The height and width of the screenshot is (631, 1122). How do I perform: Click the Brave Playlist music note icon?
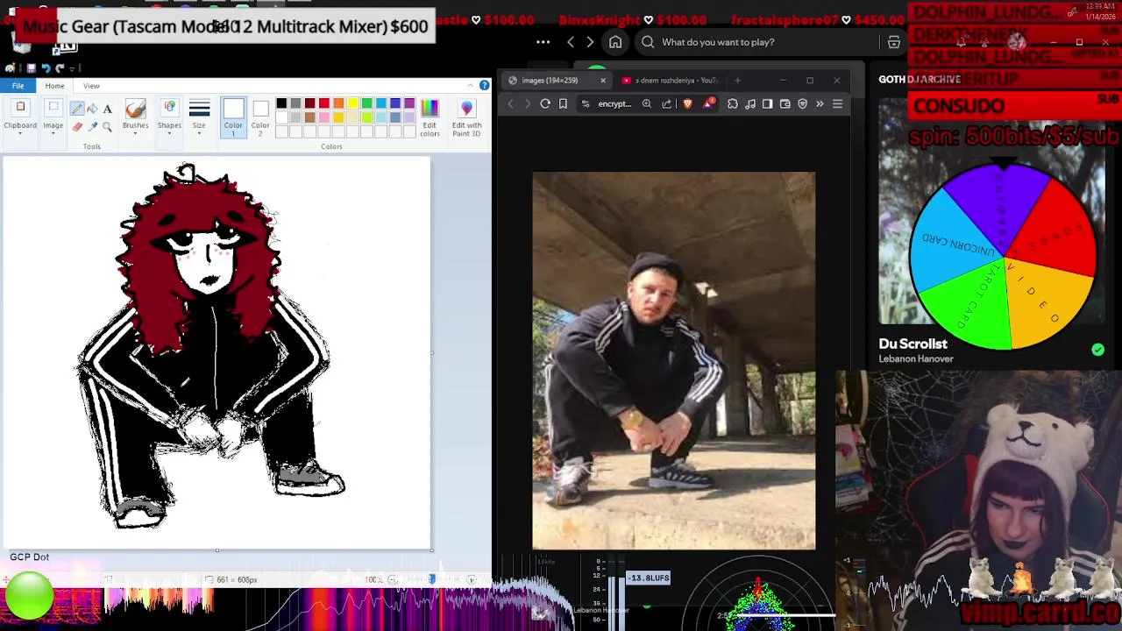click(750, 103)
